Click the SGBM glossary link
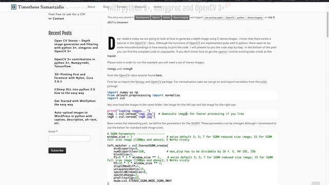This screenshot has width=329, height=185. (195, 123)
